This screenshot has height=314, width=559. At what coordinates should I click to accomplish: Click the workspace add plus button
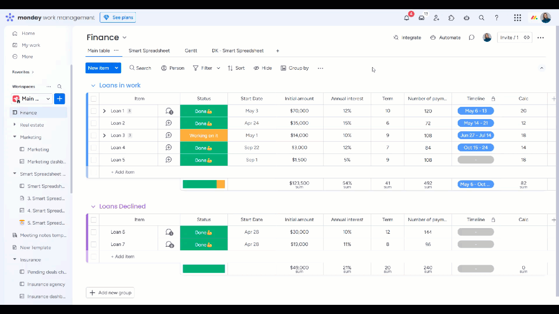click(x=60, y=99)
